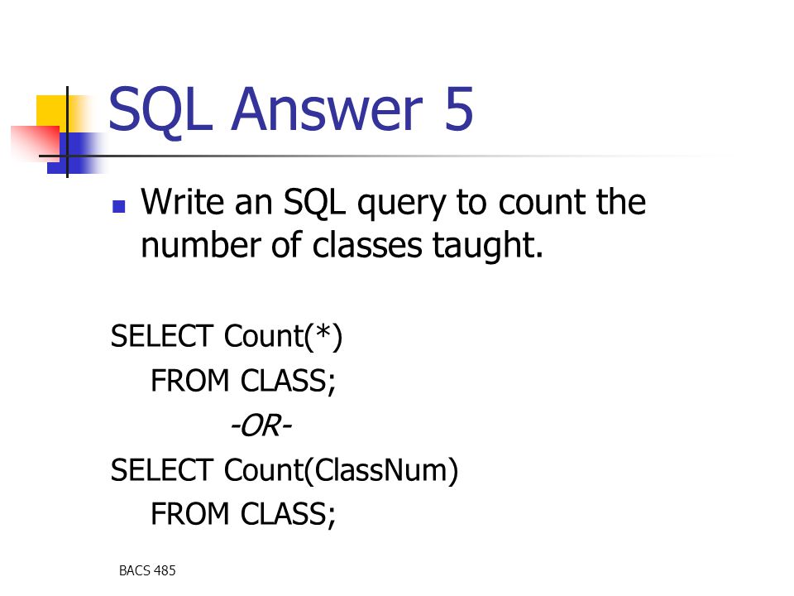Click the first 'FROM CLASS;' line
Screen dimensions: 794x596
click(243, 381)
